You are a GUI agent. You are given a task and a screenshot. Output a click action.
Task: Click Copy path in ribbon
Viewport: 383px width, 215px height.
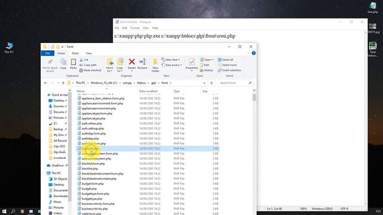pyautogui.click(x=88, y=65)
